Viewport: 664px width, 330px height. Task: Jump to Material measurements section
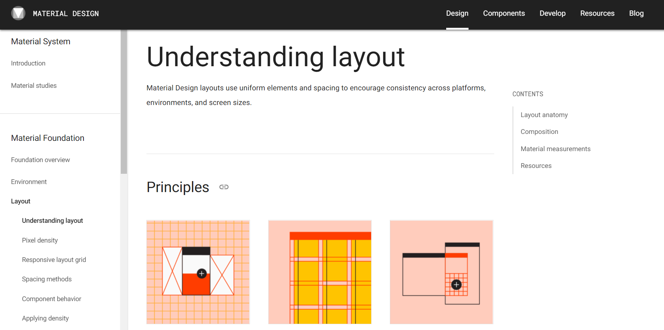coord(555,149)
